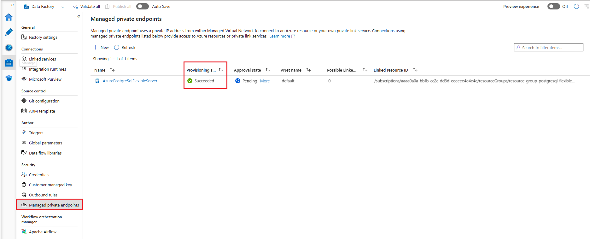The image size is (590, 239).
Task: Click the Refresh button label
Action: [x=128, y=48]
